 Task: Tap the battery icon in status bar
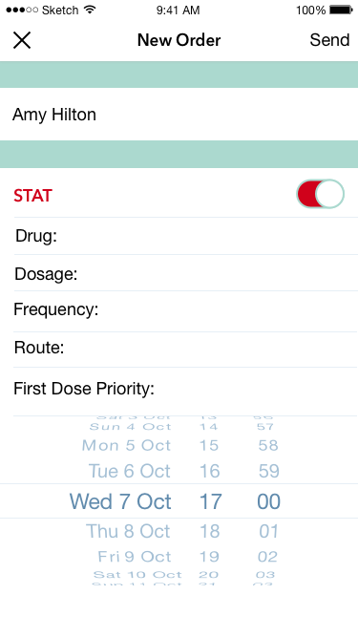341,10
